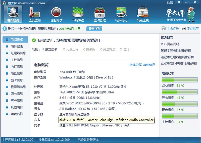Click the title bar dropdown menu arrow

(179, 2)
